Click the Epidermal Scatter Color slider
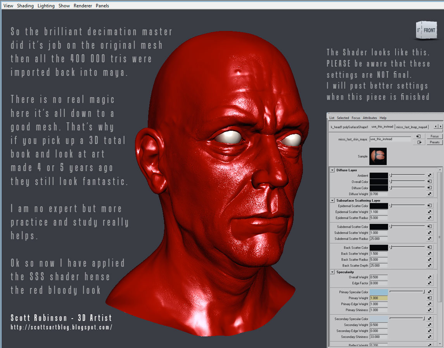This screenshot has height=348, width=444. [407, 206]
